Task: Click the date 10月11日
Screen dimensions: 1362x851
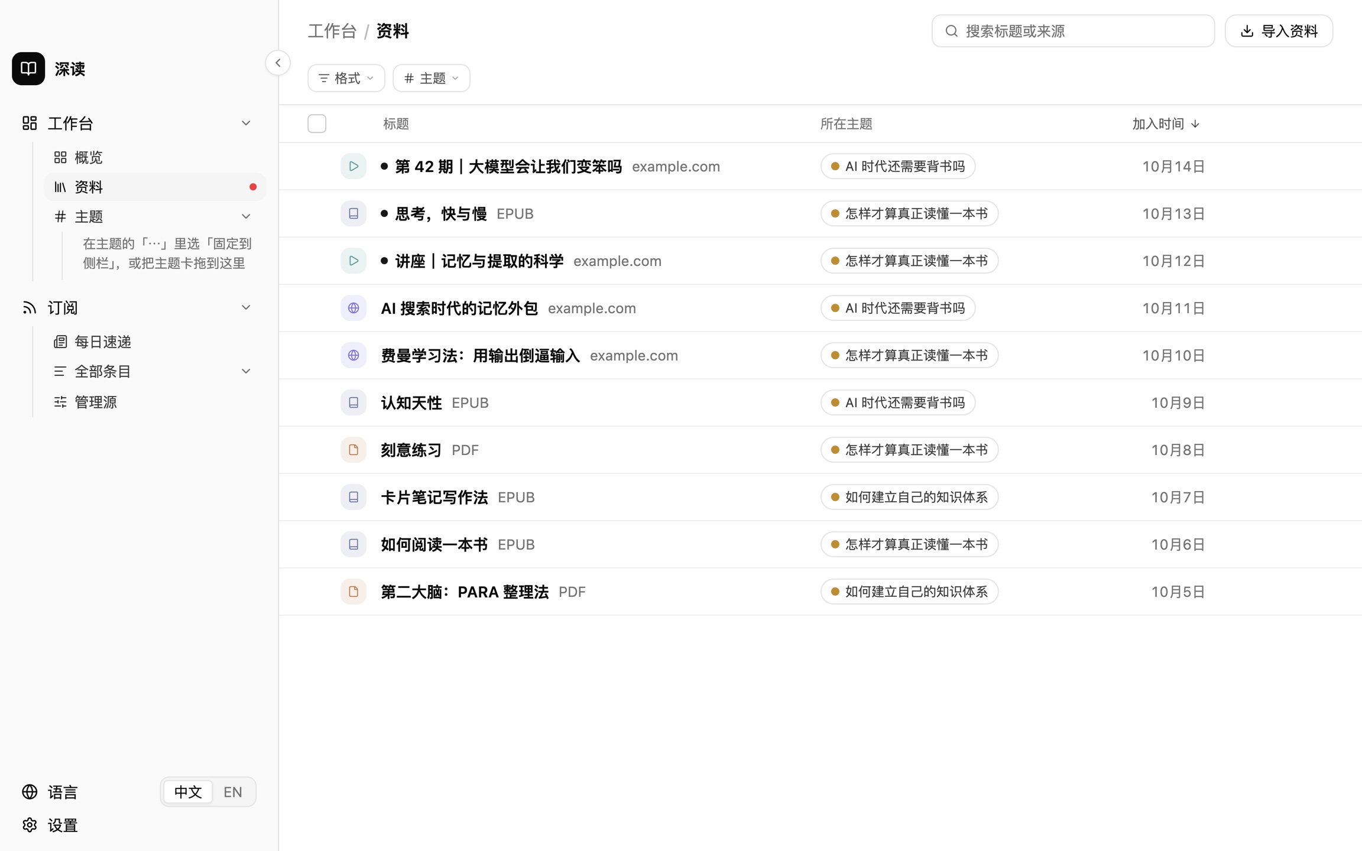Action: pos(1173,308)
